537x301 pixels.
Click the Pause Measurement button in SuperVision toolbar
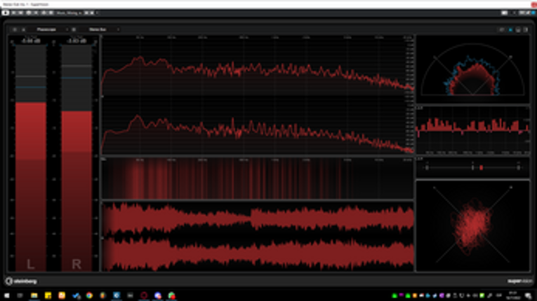15,29
